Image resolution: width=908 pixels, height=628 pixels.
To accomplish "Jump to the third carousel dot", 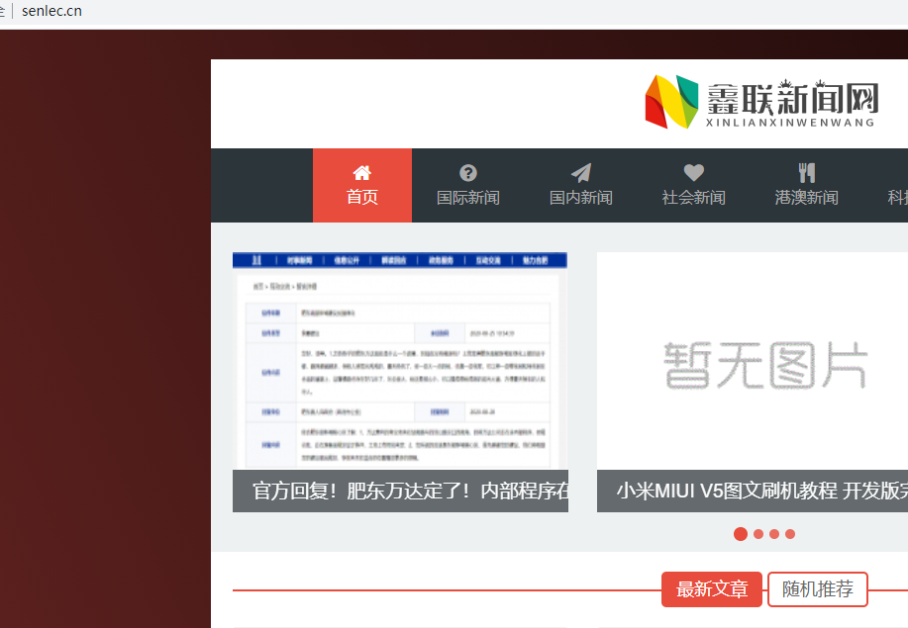I will [x=774, y=534].
